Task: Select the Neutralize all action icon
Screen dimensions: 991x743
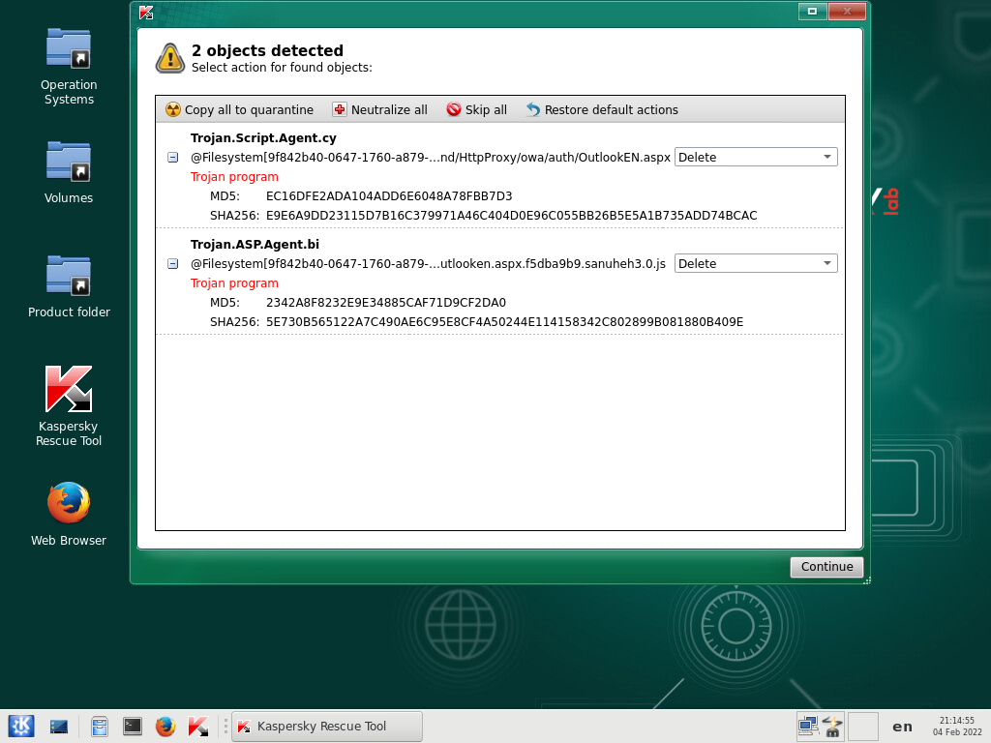Action: (338, 109)
